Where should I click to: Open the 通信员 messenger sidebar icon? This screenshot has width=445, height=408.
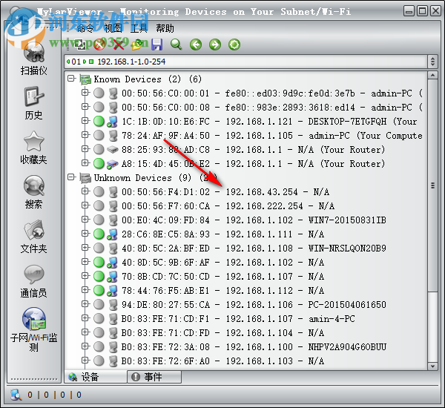pyautogui.click(x=34, y=274)
